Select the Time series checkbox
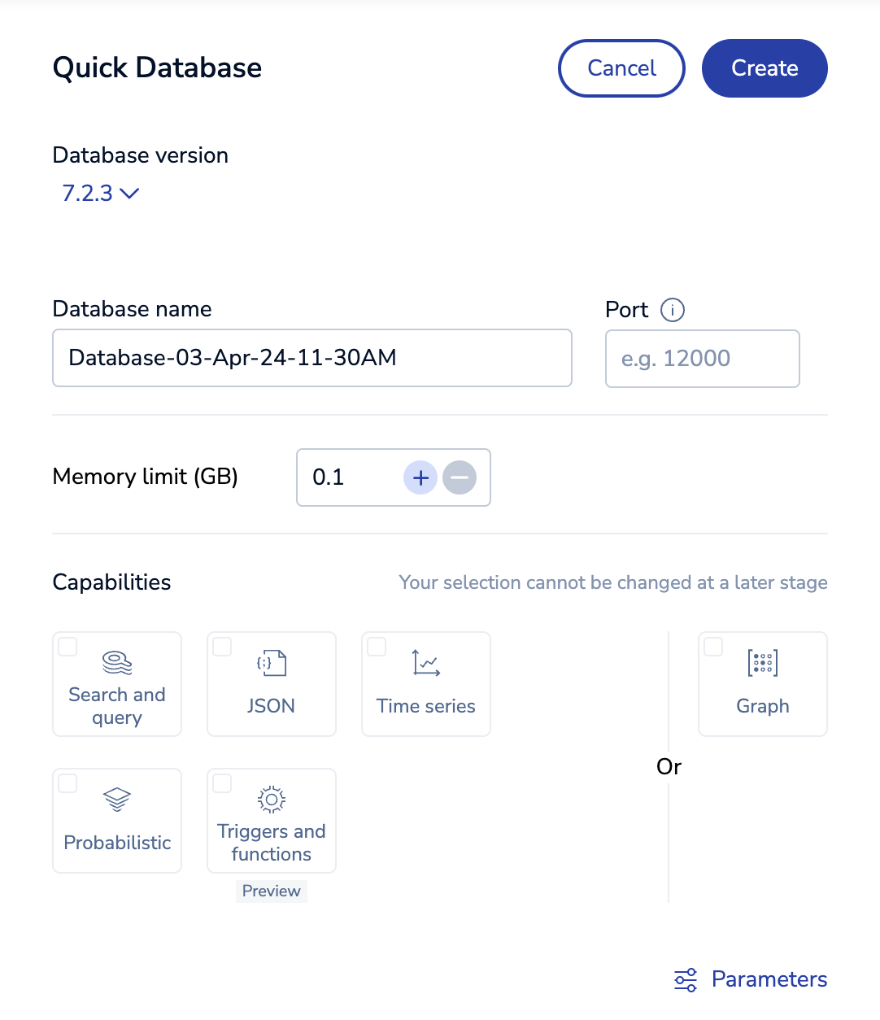880x1020 pixels. click(377, 647)
